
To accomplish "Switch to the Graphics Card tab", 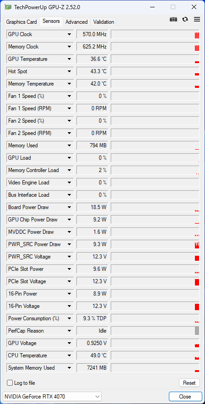I will [22, 22].
